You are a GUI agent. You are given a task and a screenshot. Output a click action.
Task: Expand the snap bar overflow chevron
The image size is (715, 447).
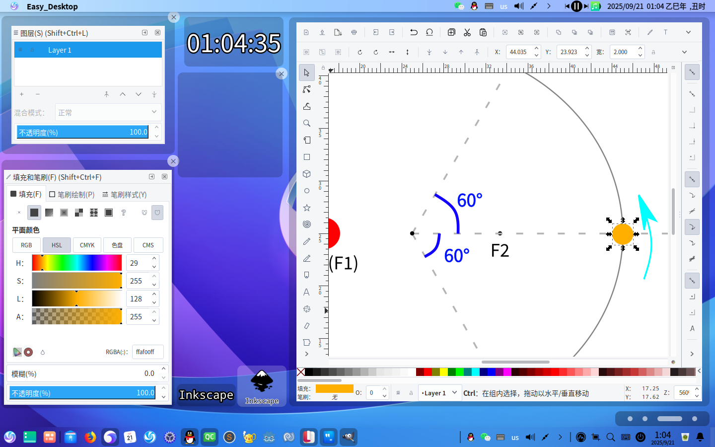pyautogui.click(x=692, y=354)
